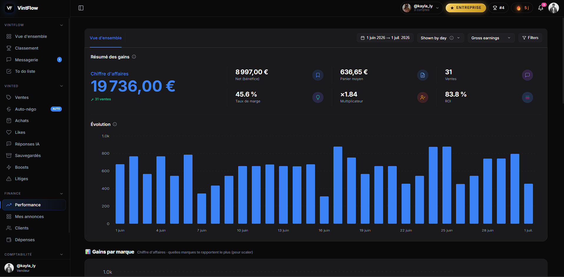
Task: Click the Clients people icon
Action: [x=9, y=228]
